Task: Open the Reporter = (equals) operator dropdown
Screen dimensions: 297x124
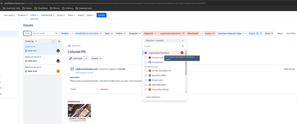Action: click(165, 40)
